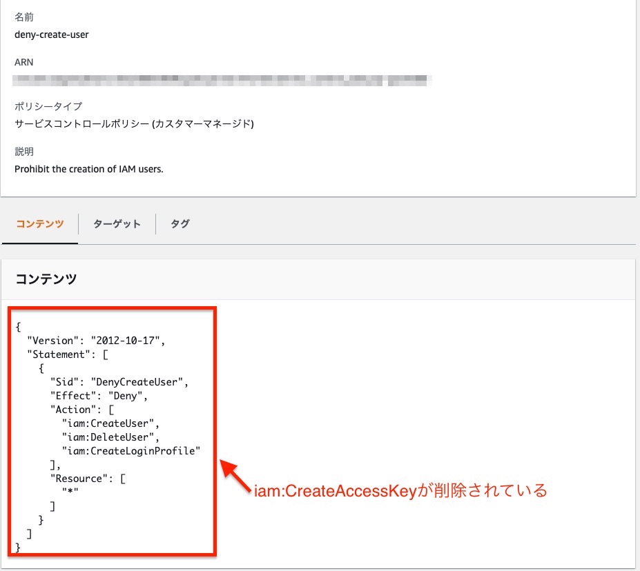The height and width of the screenshot is (571, 640).
Task: Select the blurred ARN value
Action: [x=221, y=79]
